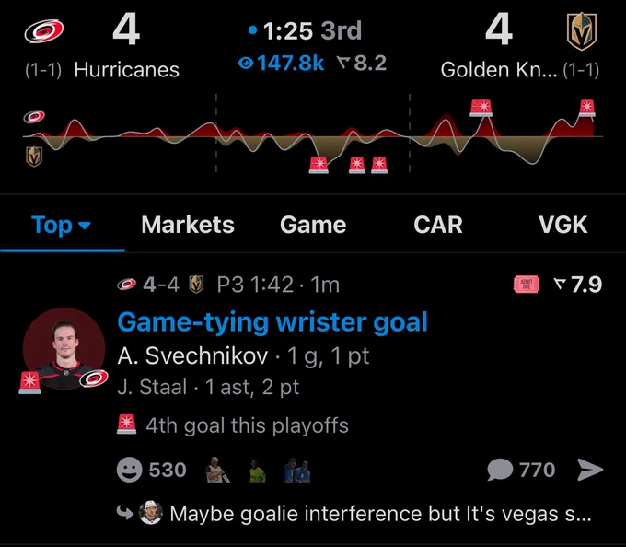Expand the Top feed sorting dropdown arrow
Image resolution: width=626 pixels, height=547 pixels.
[x=85, y=226]
